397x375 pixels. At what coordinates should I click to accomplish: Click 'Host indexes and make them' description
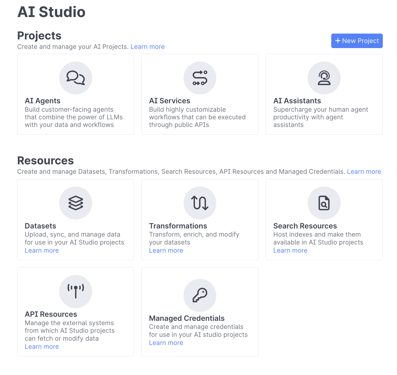[x=318, y=238]
